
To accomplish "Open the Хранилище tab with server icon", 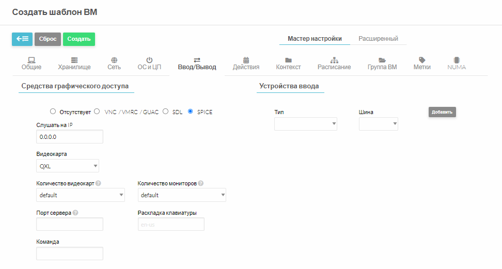I will 74,64.
